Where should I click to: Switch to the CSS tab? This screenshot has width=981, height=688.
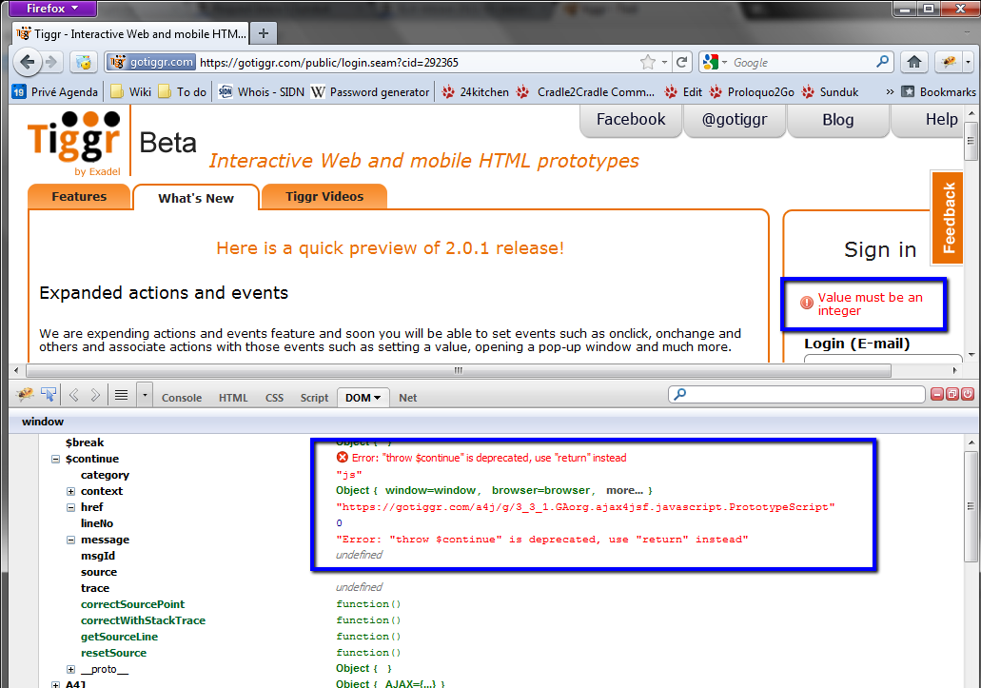click(x=274, y=398)
